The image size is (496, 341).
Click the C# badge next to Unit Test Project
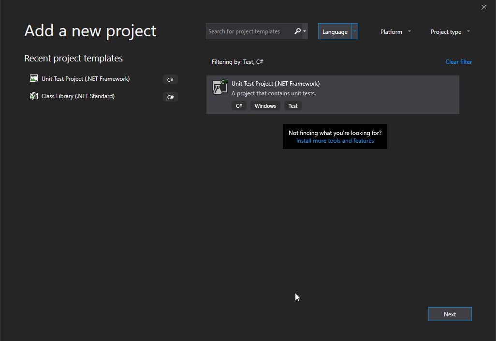click(x=170, y=79)
